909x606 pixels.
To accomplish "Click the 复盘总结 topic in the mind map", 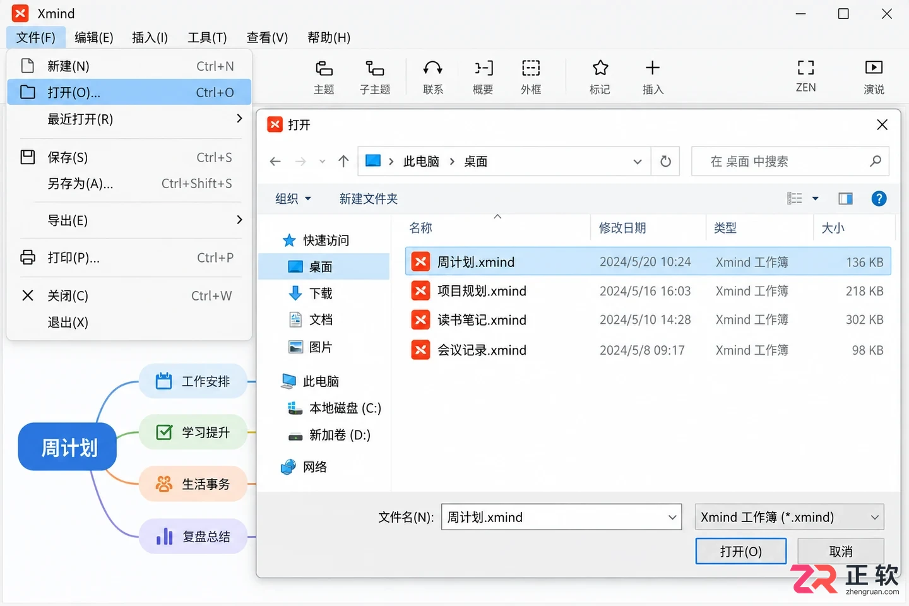I will pyautogui.click(x=193, y=537).
